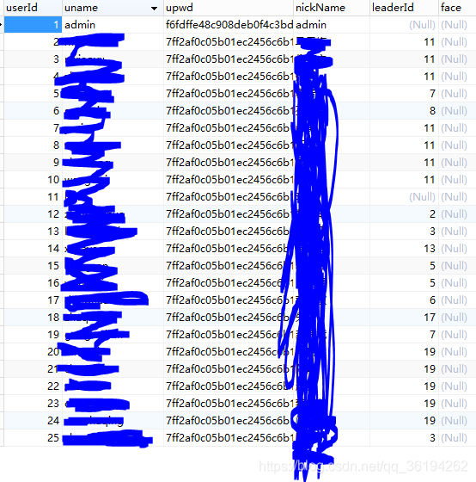Click the uname column header label
The height and width of the screenshot is (482, 476).
tap(81, 8)
